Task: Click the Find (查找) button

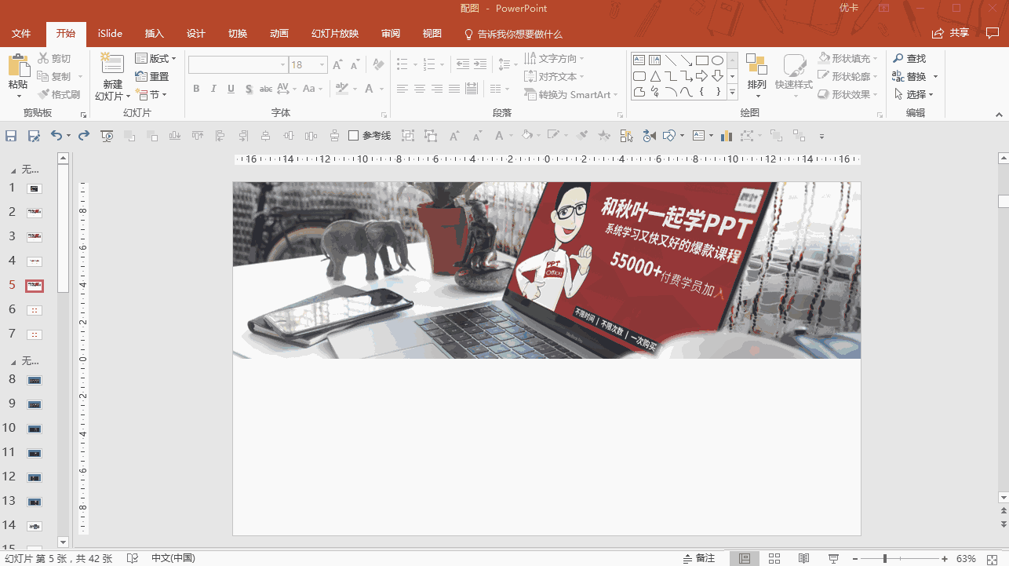Action: pos(909,59)
